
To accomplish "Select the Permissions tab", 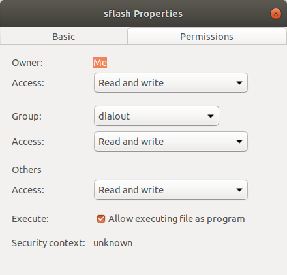I will (x=207, y=37).
